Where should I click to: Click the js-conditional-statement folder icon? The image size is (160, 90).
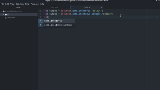click(4, 11)
